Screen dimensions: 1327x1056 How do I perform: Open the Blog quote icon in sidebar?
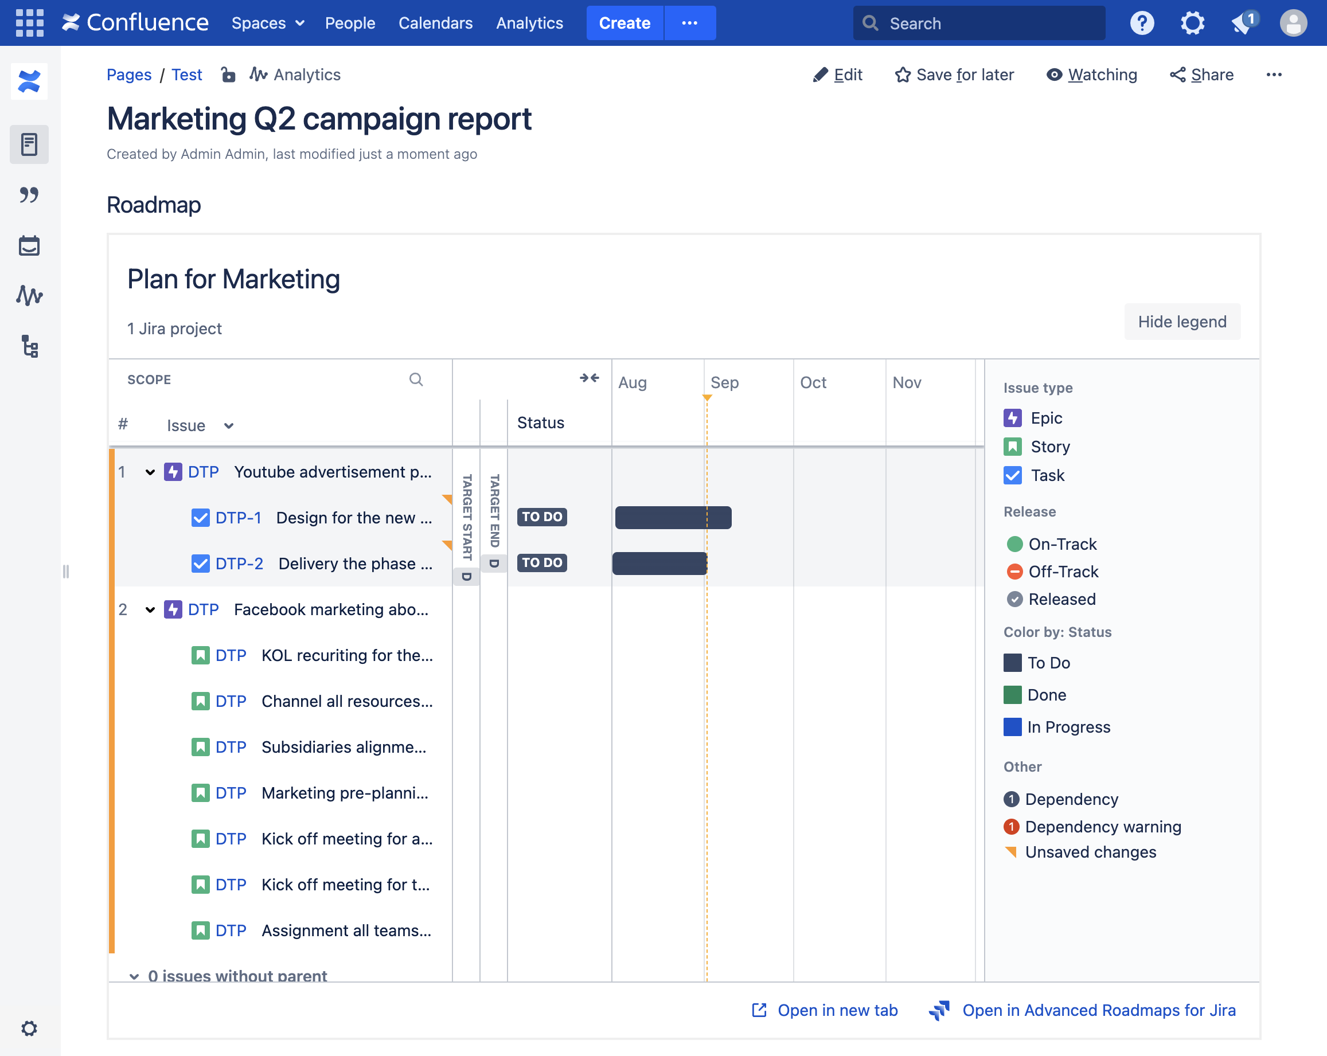point(29,195)
